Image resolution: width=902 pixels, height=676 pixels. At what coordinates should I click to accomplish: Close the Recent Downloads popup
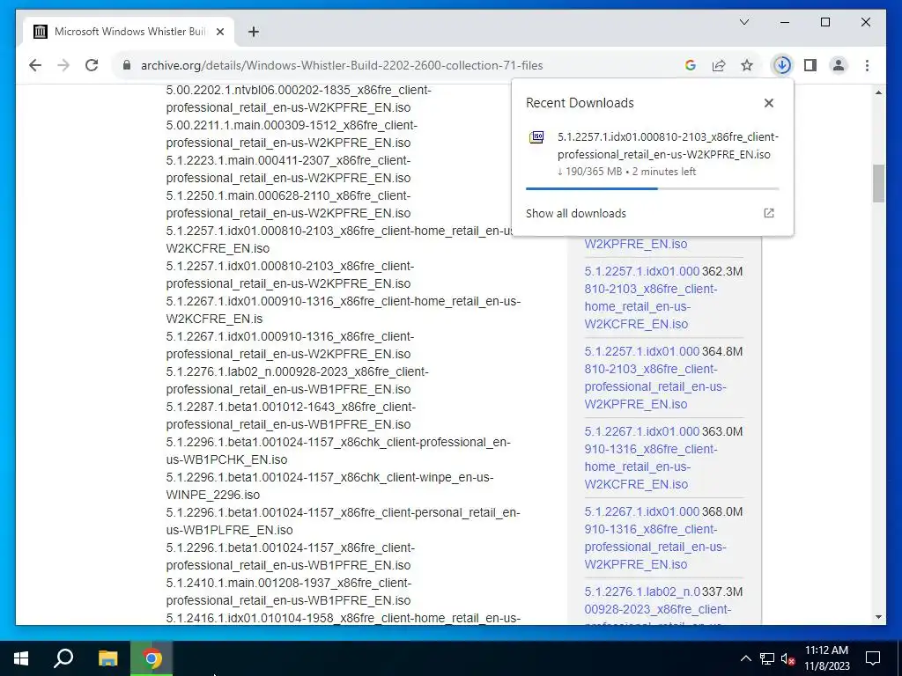tap(768, 103)
